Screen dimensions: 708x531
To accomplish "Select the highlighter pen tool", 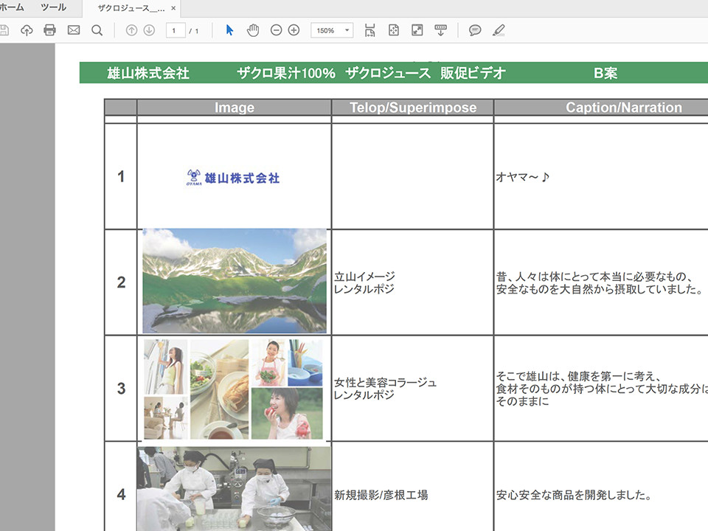I will (499, 30).
